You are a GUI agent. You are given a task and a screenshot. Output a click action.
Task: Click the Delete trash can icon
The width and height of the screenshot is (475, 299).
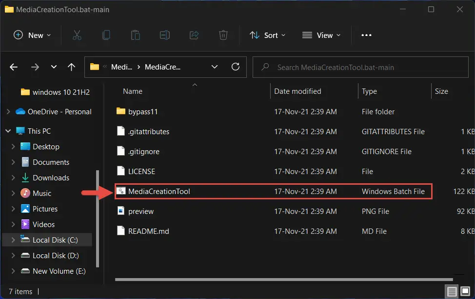(x=223, y=35)
